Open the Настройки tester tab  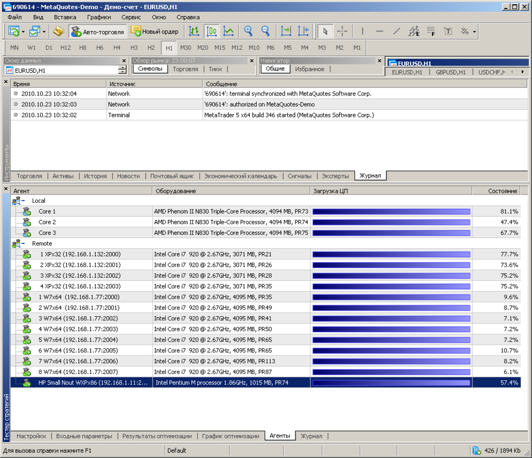(x=31, y=436)
